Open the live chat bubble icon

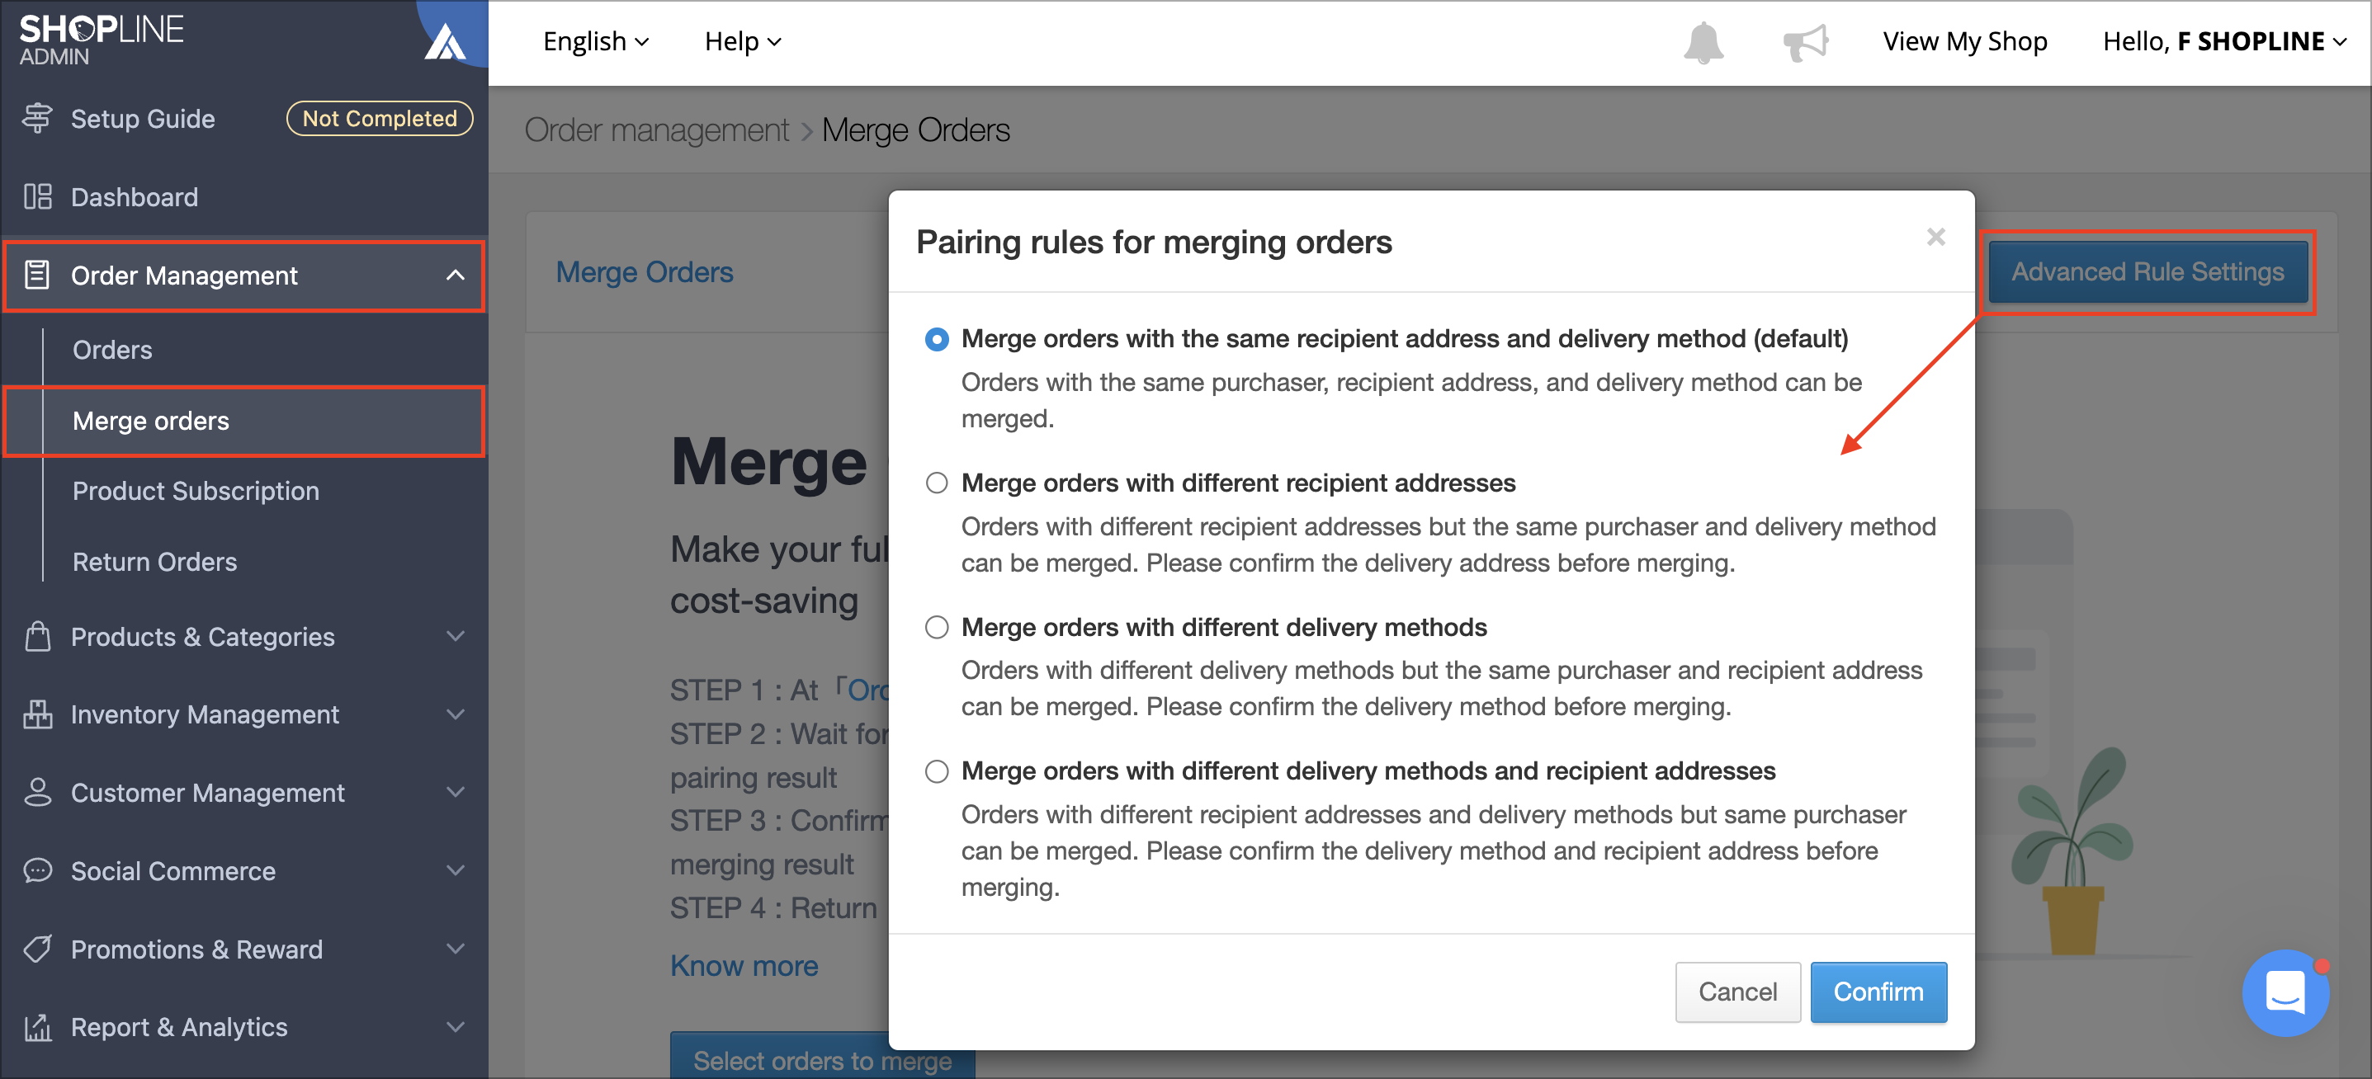pyautogui.click(x=2285, y=992)
